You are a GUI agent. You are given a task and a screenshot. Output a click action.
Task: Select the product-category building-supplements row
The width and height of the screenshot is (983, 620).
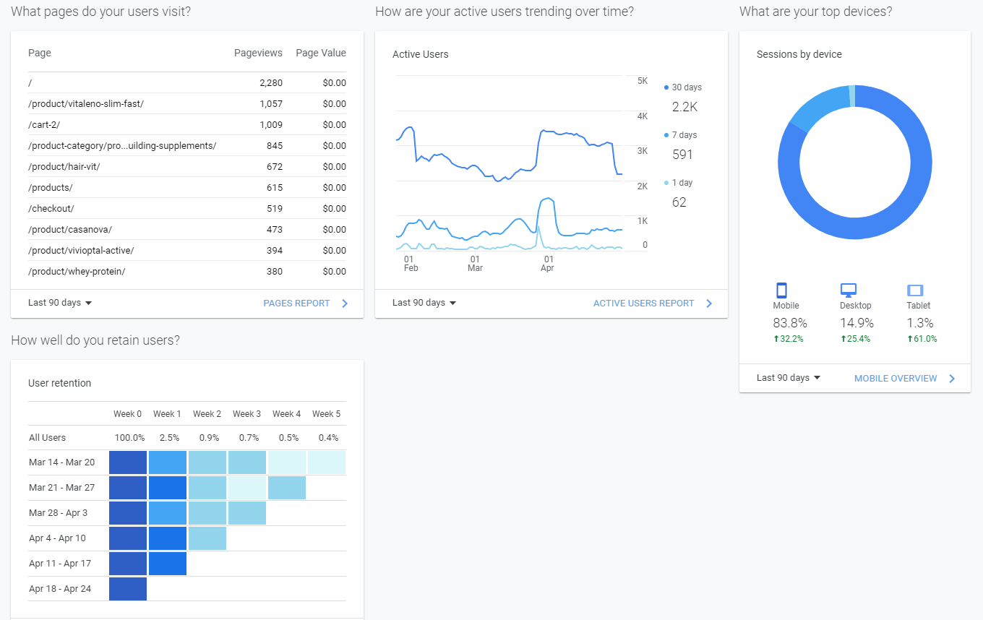coord(187,145)
